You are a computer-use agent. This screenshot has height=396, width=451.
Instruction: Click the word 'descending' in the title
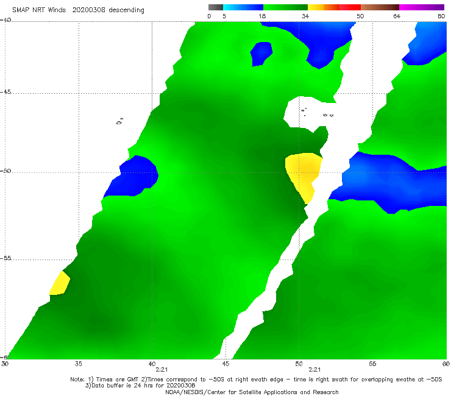click(x=126, y=10)
